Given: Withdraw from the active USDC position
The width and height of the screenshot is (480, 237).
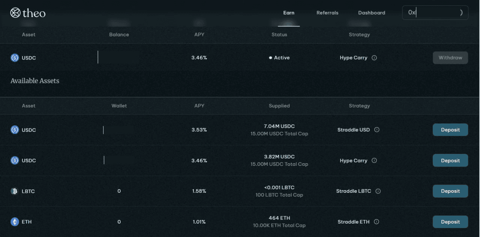Looking at the screenshot, I should coord(450,58).
